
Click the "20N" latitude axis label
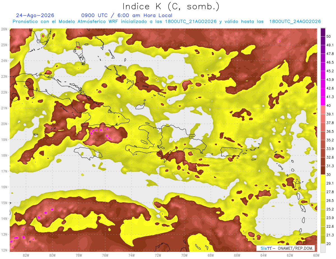(x=4, y=124)
